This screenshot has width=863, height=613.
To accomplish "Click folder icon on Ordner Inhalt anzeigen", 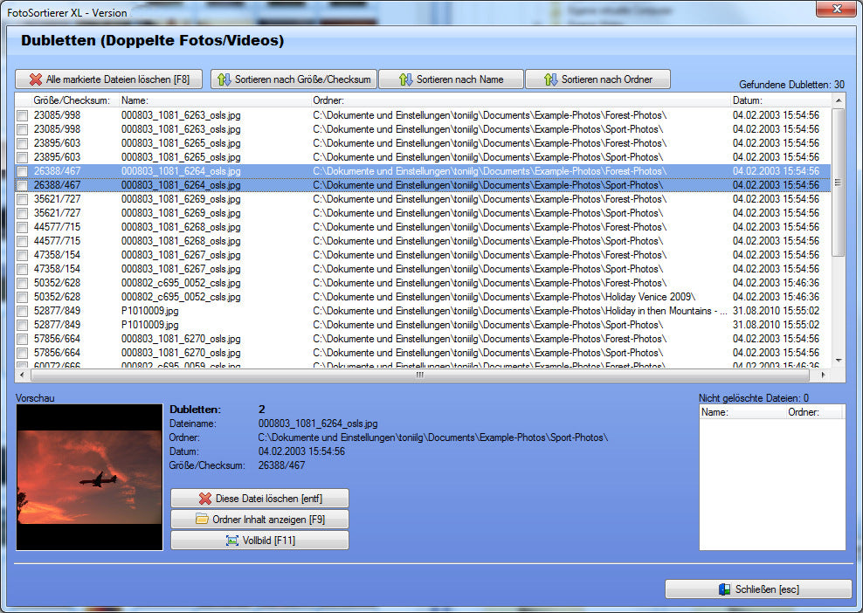I will coord(202,520).
